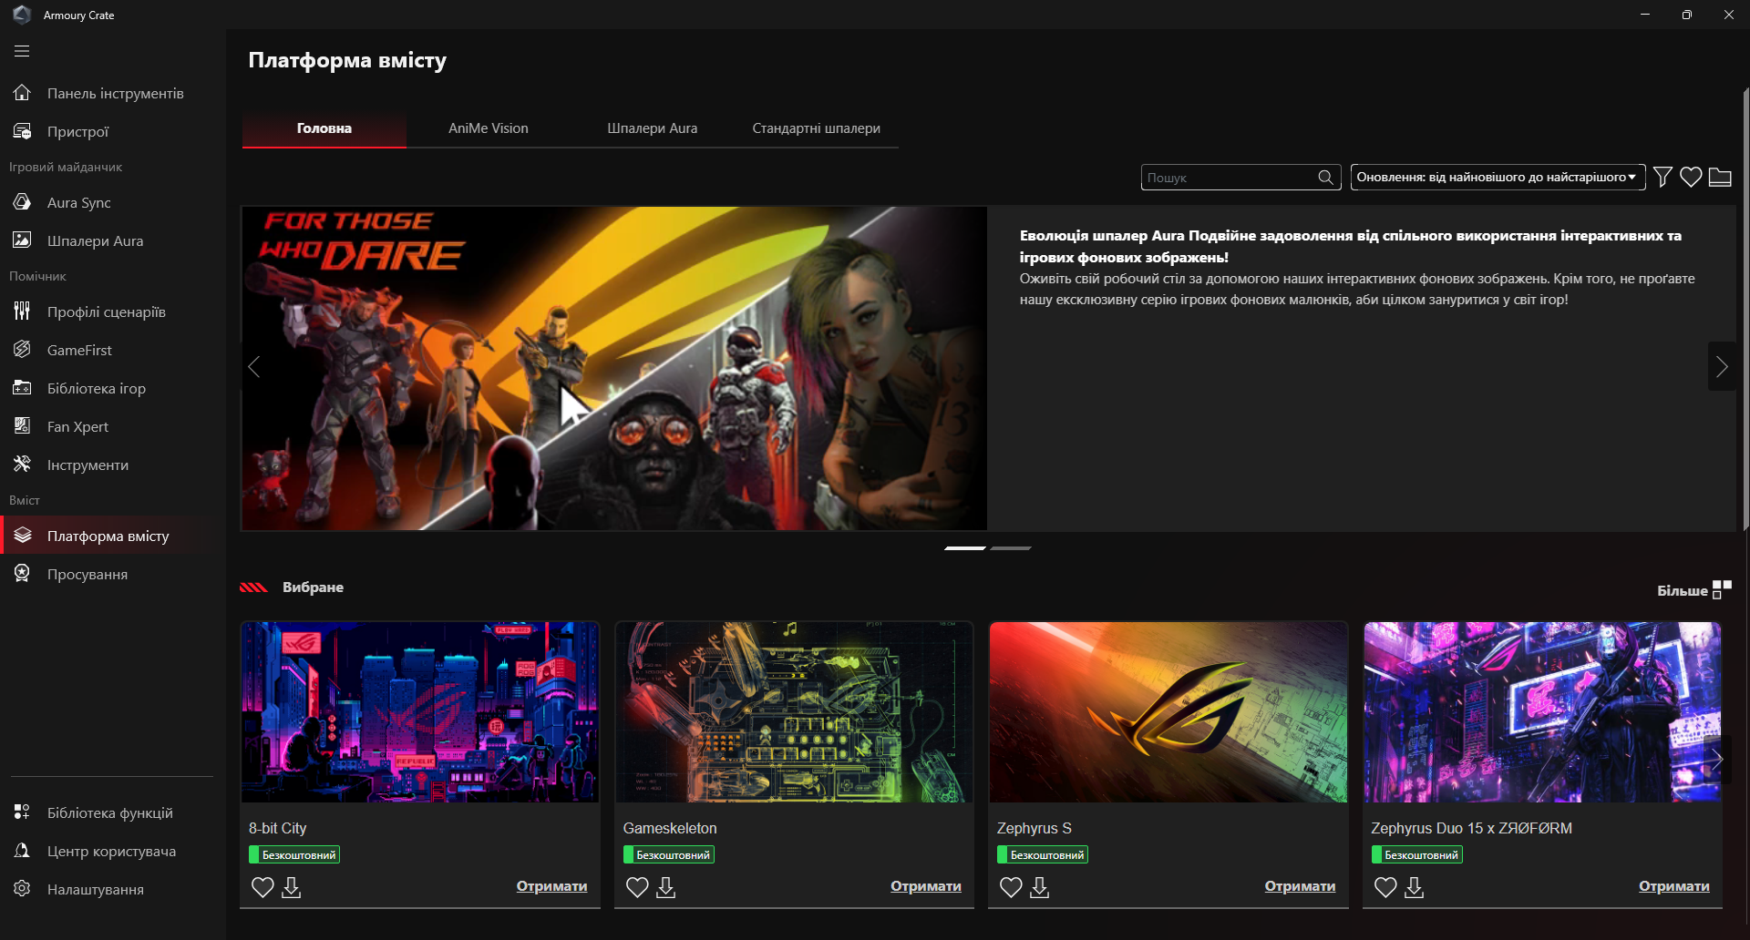Select the second banner page indicator
This screenshot has height=940, width=1750.
click(x=1011, y=548)
